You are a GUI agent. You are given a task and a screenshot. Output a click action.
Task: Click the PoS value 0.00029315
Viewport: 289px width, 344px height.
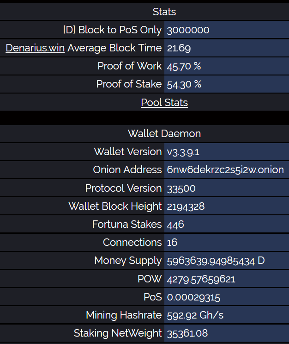(193, 297)
